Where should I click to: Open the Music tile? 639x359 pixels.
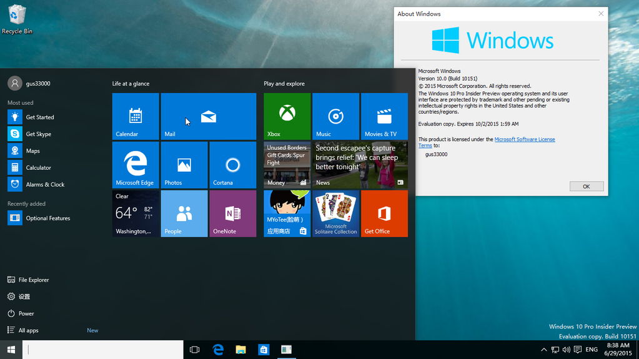(335, 116)
